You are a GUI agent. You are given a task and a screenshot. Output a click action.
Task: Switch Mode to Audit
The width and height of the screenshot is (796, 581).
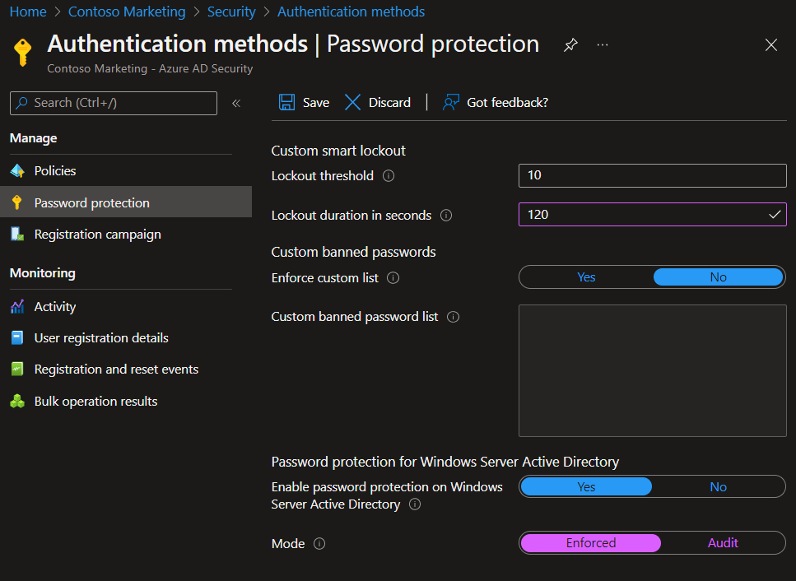coord(723,543)
